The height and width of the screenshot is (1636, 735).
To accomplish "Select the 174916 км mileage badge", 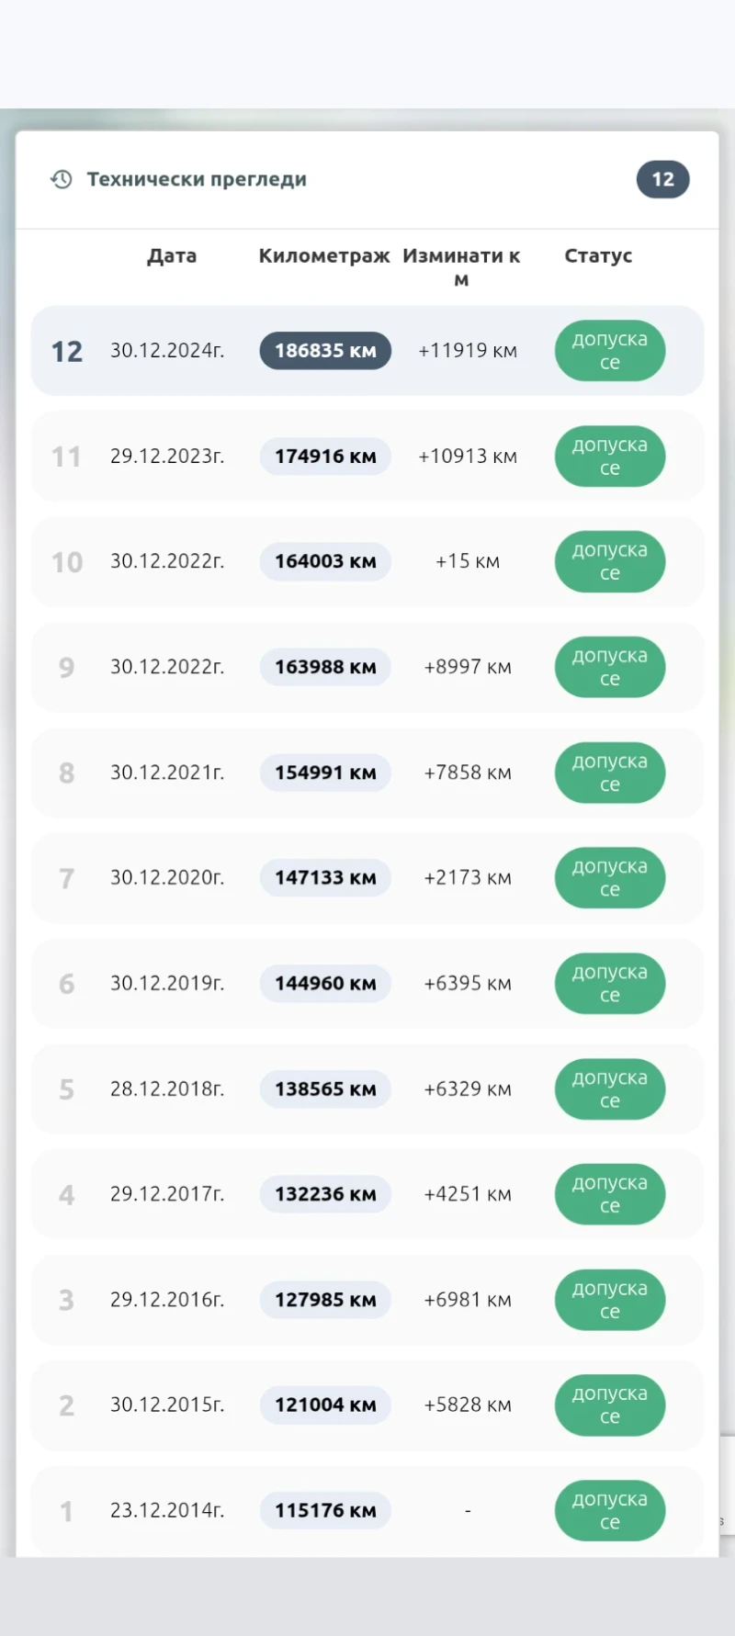I will [325, 457].
